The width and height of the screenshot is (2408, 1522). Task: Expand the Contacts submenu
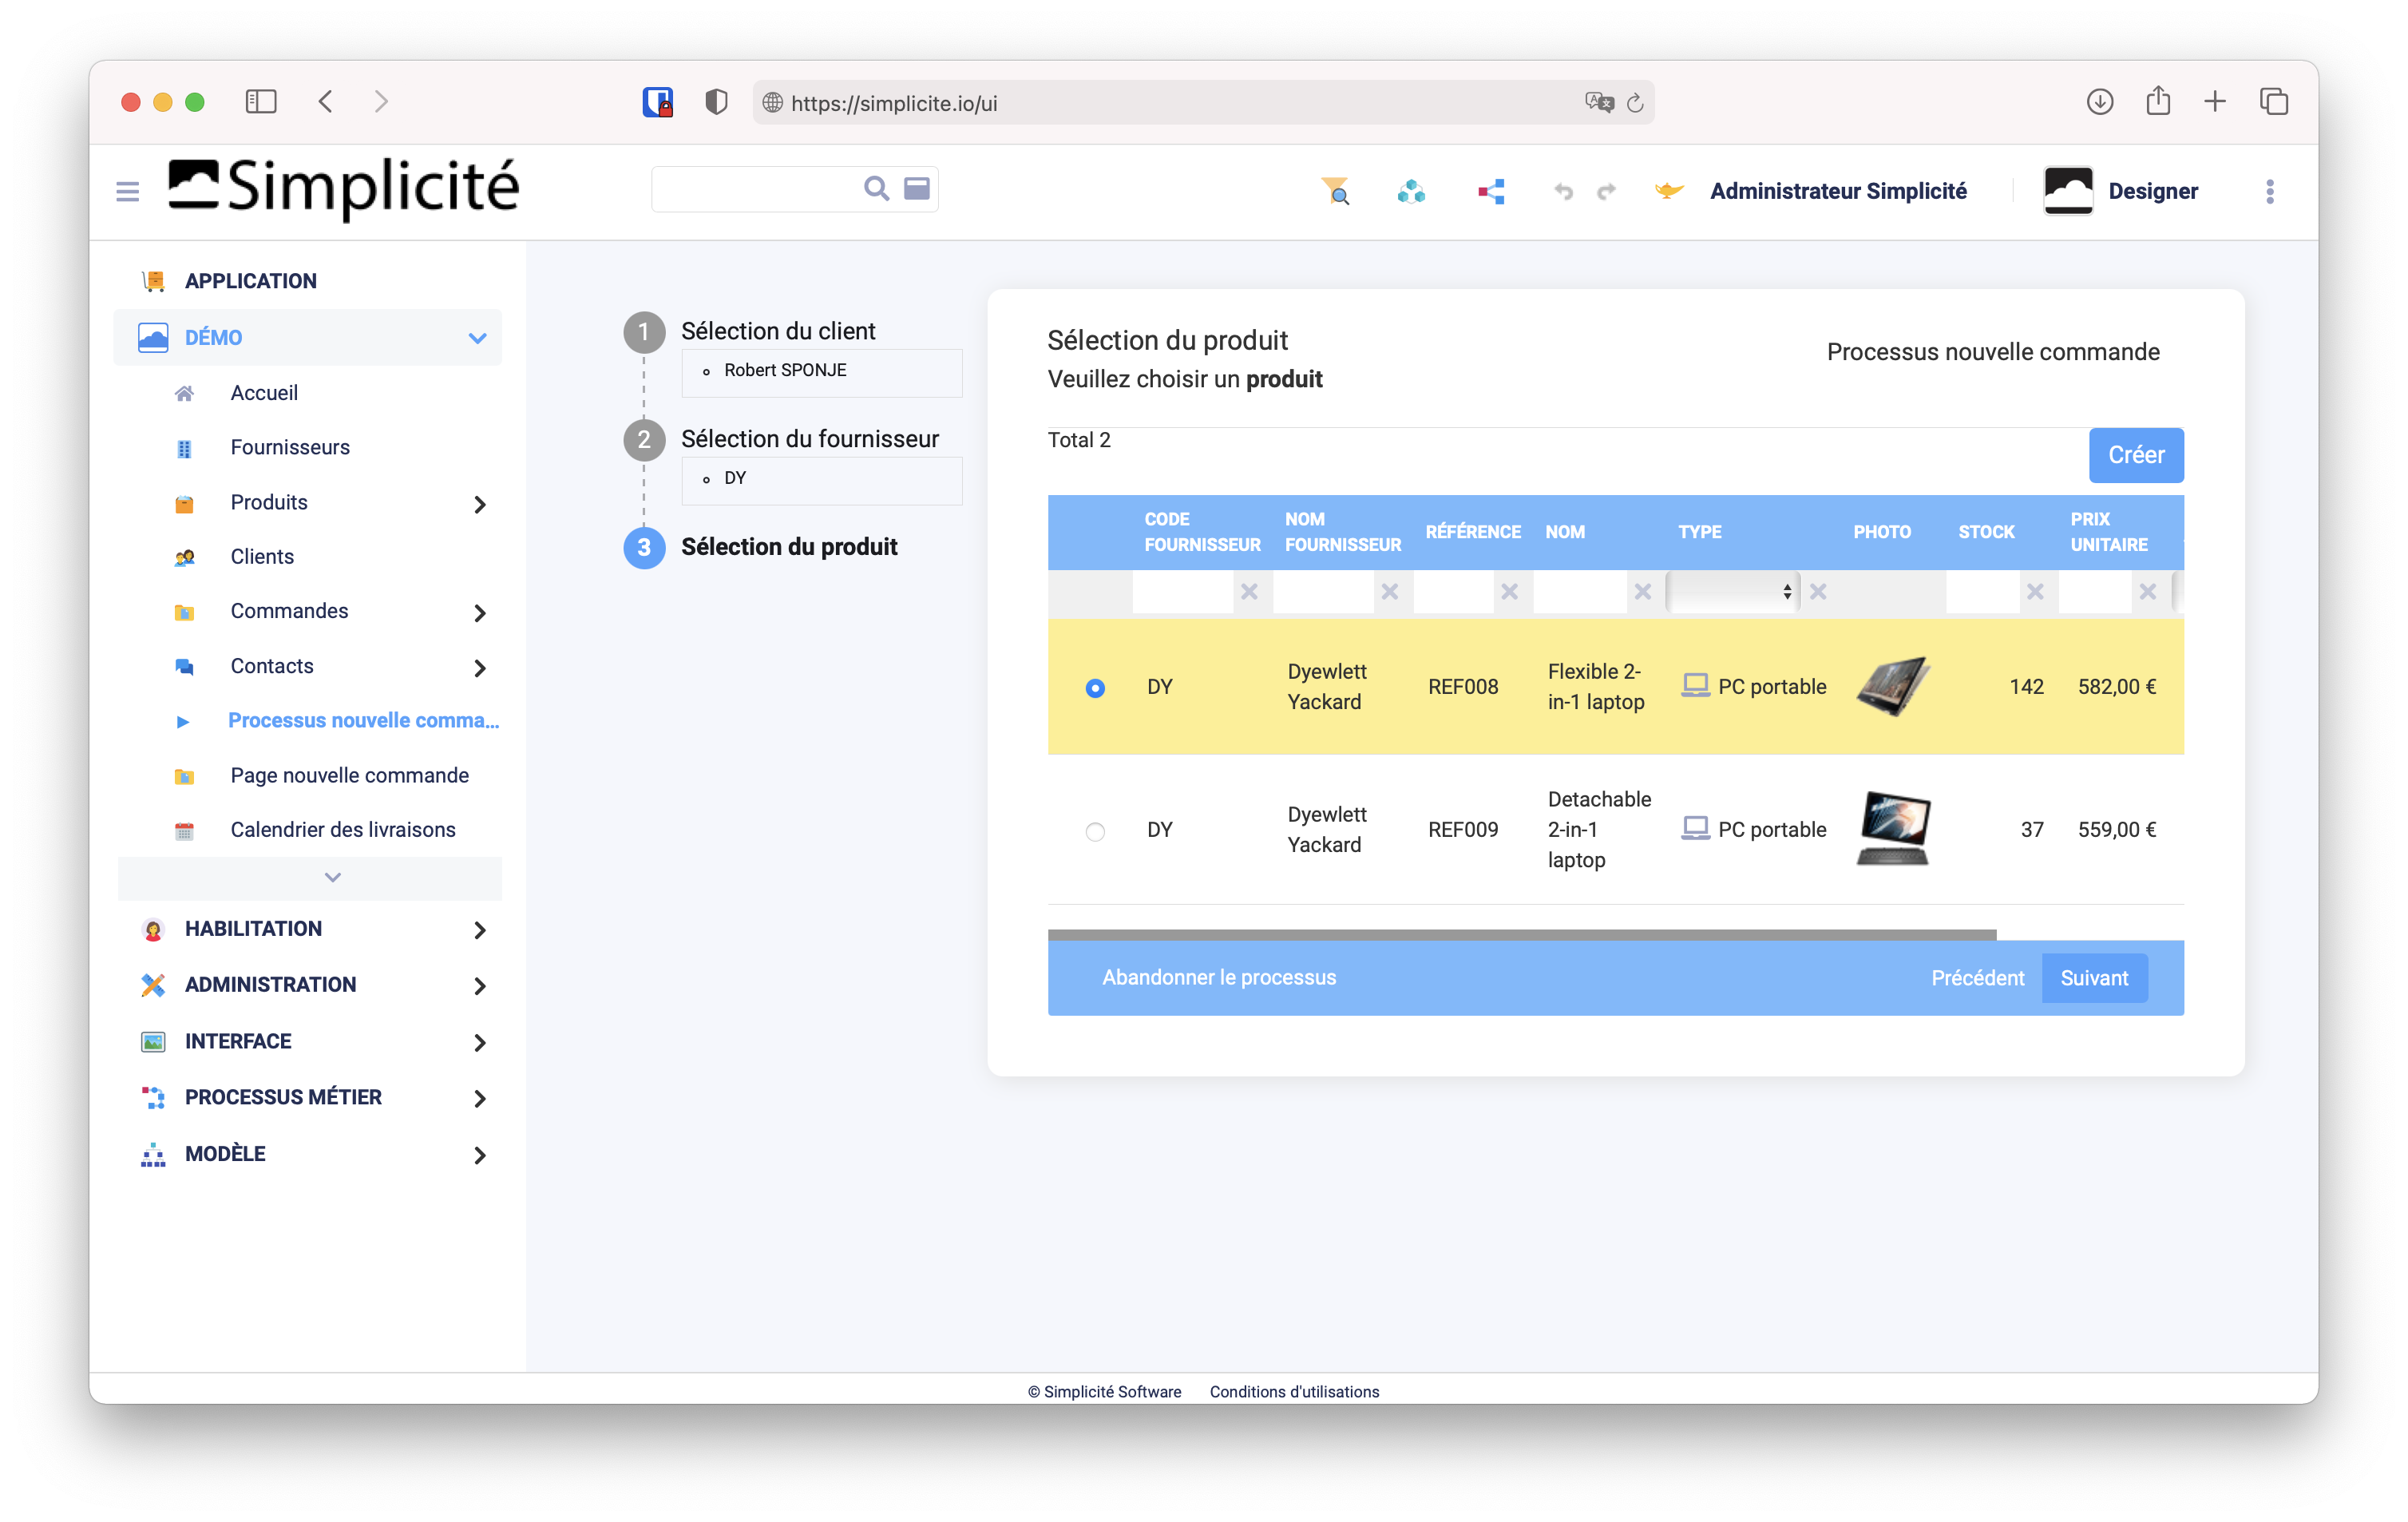click(480, 668)
